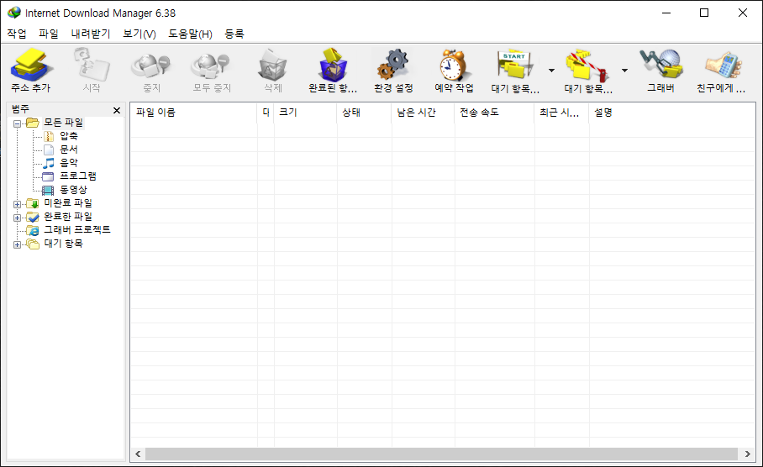Click the Internet Download Manager title bar logo
Viewport: 763px width, 467px height.
point(14,13)
